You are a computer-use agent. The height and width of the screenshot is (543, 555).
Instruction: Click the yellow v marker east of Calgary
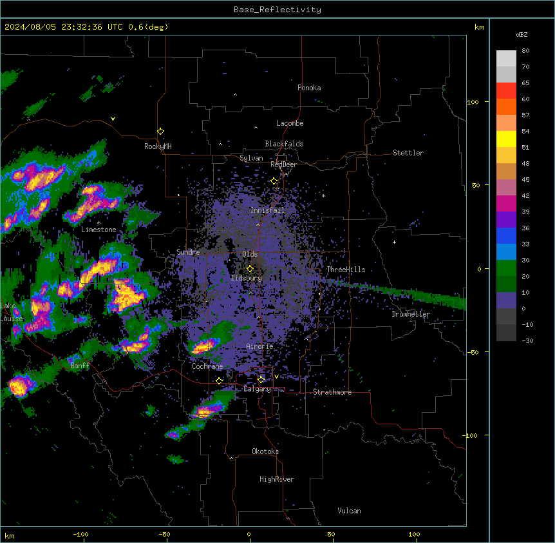(276, 377)
